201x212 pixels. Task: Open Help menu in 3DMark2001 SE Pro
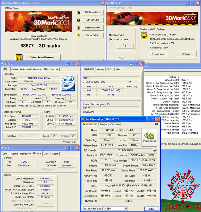pos(130,8)
